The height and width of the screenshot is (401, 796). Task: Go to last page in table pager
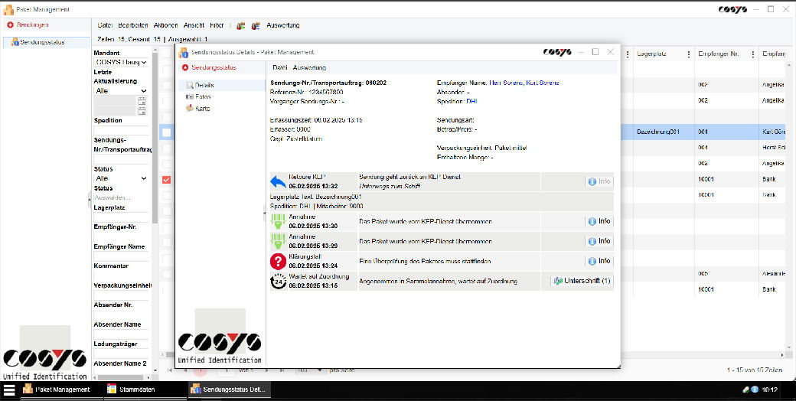click(282, 370)
